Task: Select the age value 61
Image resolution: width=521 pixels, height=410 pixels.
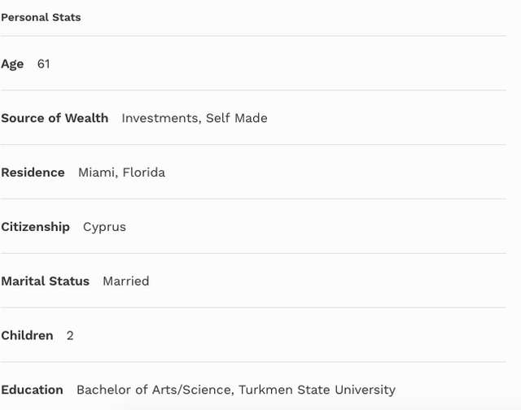Action: pyautogui.click(x=44, y=63)
